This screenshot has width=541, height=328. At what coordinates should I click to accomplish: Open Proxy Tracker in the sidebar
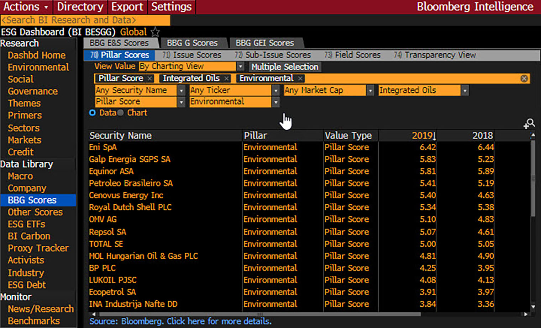[x=38, y=248]
